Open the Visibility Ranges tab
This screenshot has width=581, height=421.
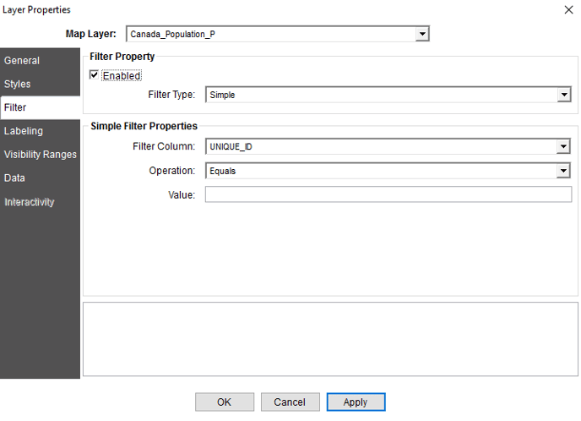40,155
